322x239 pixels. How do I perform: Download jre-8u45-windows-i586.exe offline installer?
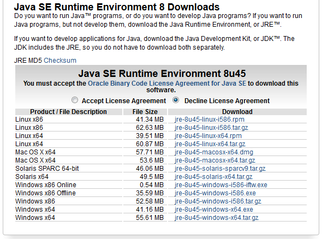(215, 193)
